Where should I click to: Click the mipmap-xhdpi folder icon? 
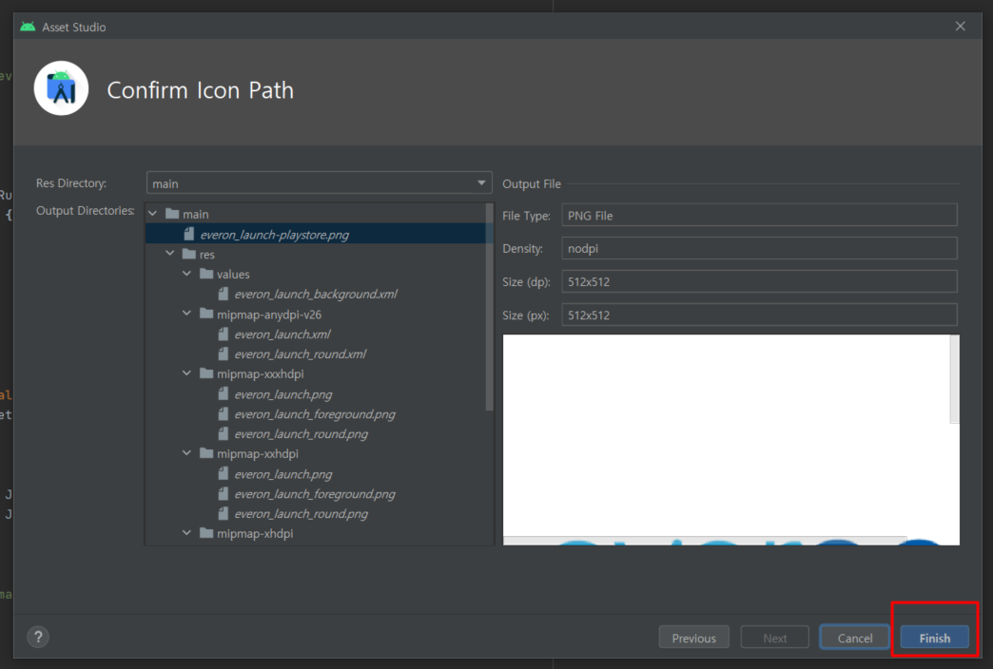click(206, 533)
